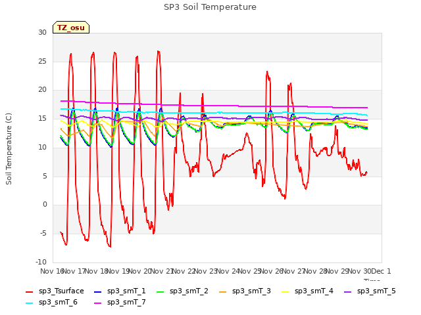
Task: Toggle sp3_Tsurface legend entry
Action: [55, 291]
